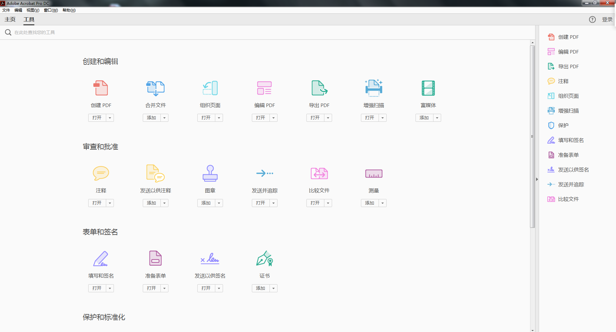
Task: Open the 增强扫描 icon in the main grid
Action: click(x=374, y=88)
